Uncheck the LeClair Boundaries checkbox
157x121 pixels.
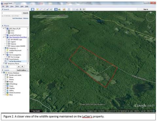5,61
